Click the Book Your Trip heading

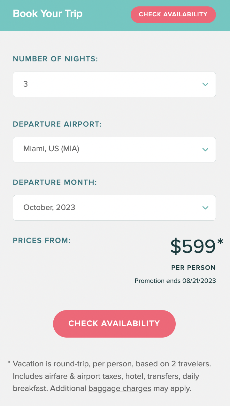(x=48, y=14)
